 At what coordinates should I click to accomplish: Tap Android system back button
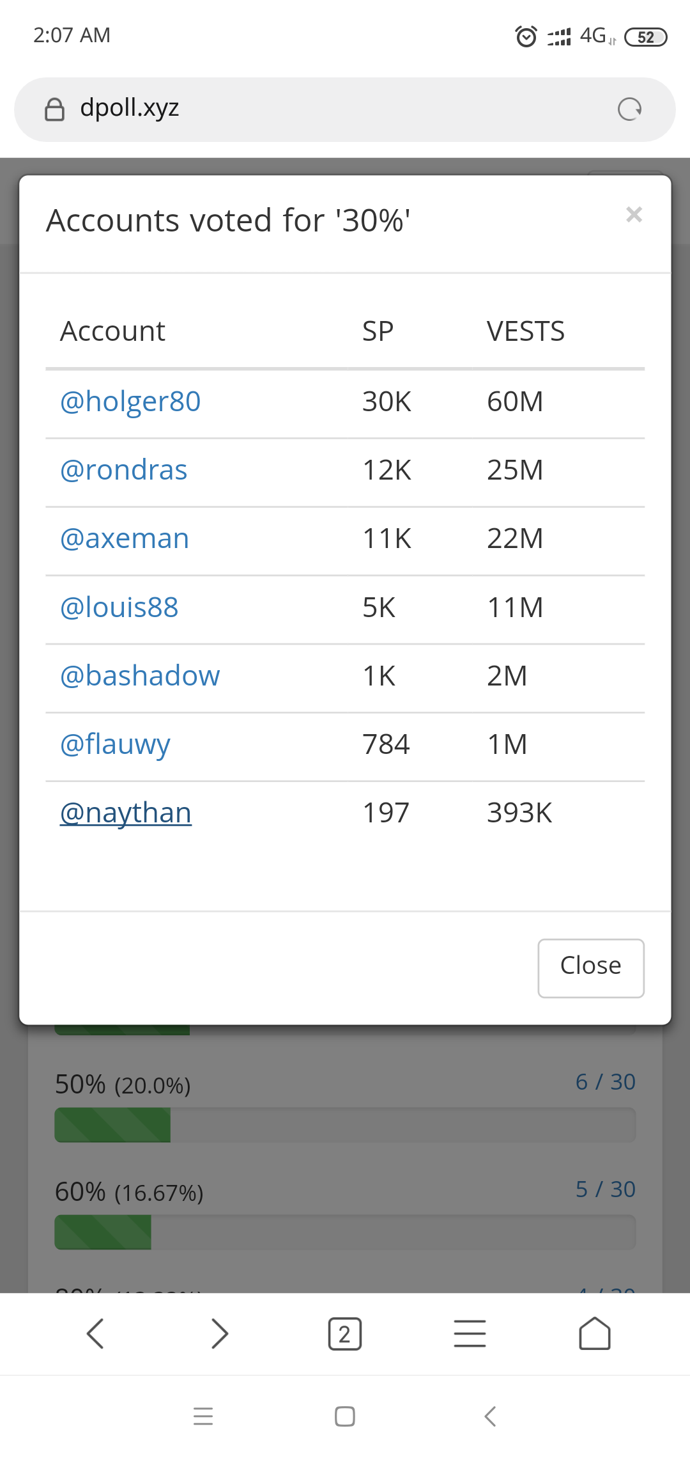tap(490, 1416)
